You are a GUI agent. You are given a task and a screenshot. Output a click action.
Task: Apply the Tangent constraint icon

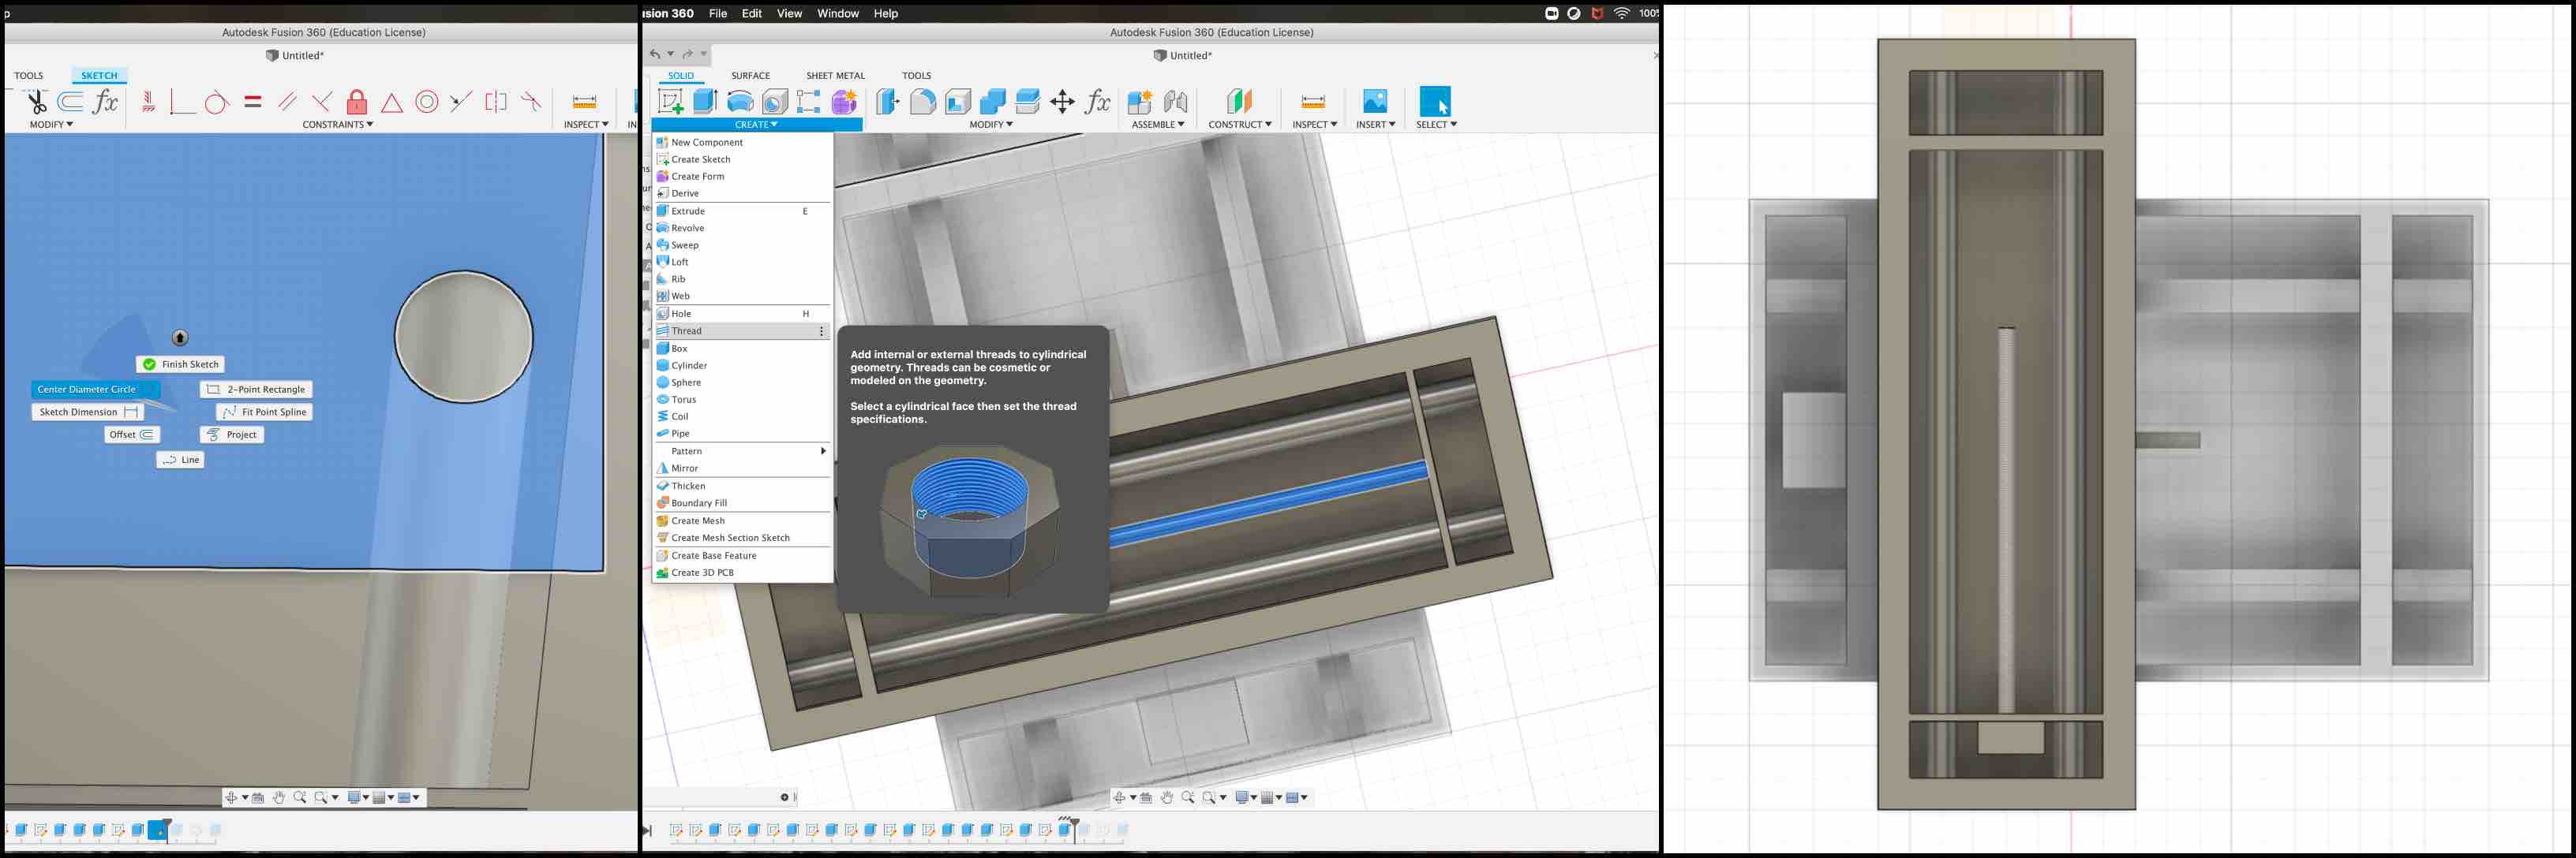[x=216, y=102]
